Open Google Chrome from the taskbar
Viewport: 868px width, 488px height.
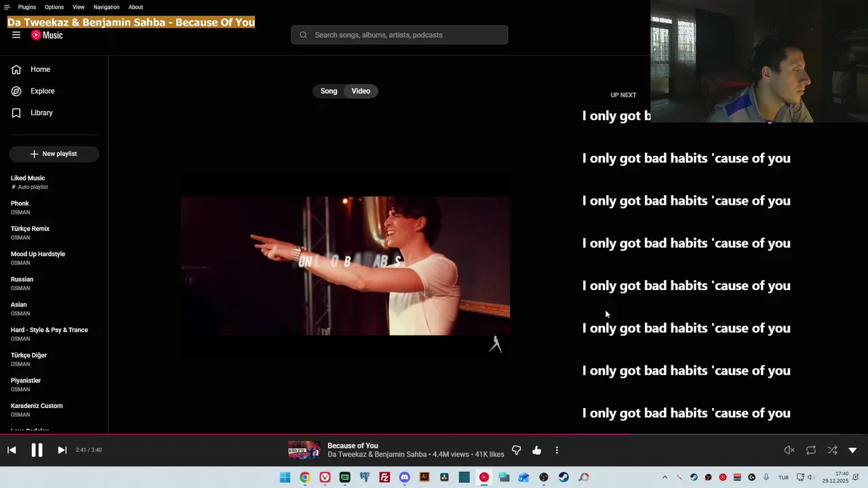click(305, 477)
